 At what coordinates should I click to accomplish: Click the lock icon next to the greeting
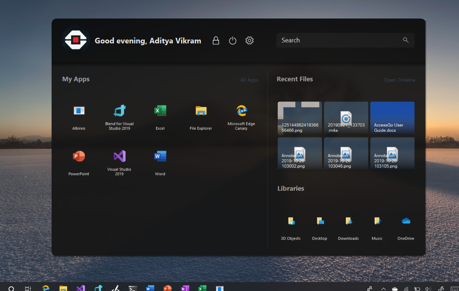pyautogui.click(x=216, y=40)
